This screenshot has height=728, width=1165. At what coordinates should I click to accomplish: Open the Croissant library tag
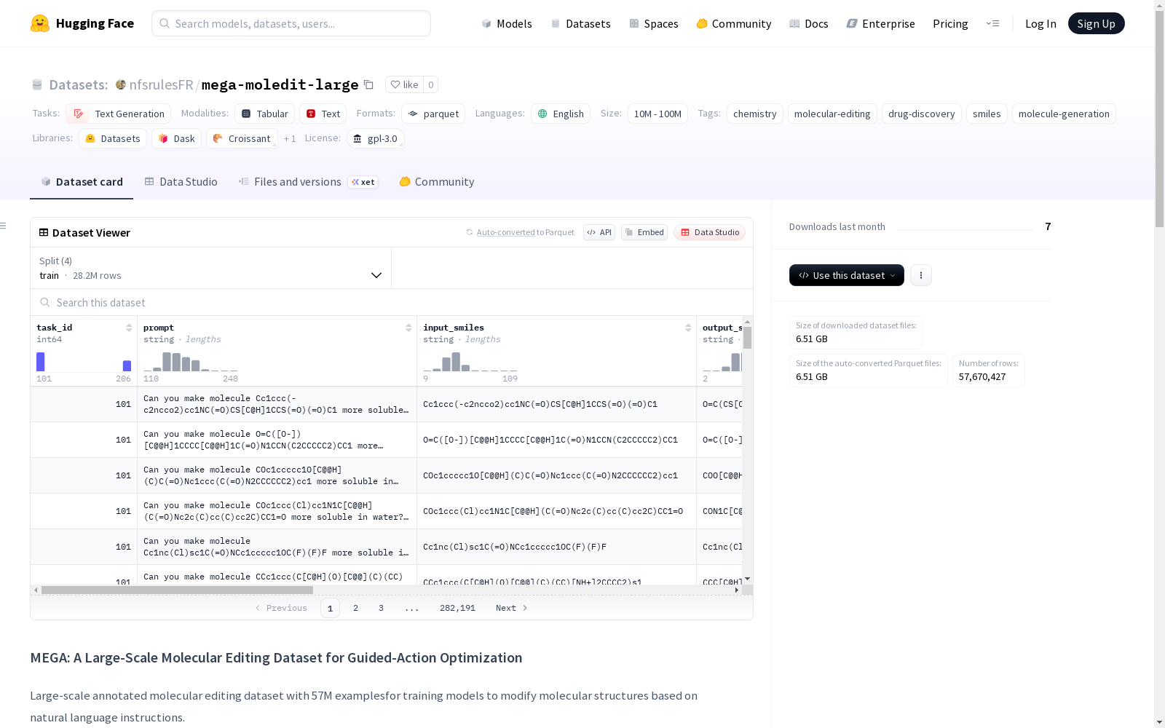click(242, 138)
